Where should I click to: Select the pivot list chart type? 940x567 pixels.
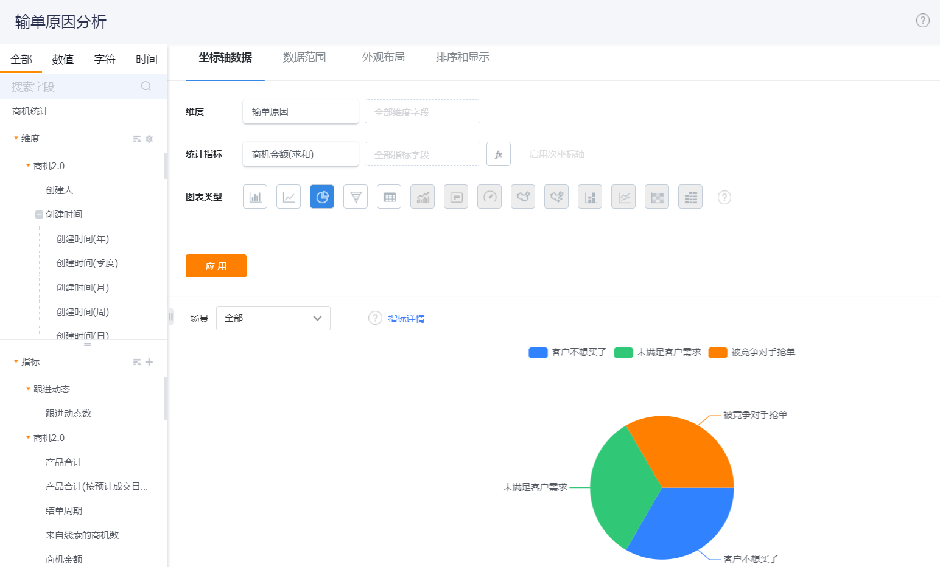click(690, 197)
